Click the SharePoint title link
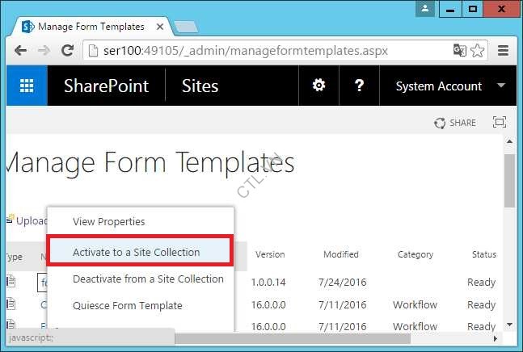The height and width of the screenshot is (352, 523). coord(106,86)
